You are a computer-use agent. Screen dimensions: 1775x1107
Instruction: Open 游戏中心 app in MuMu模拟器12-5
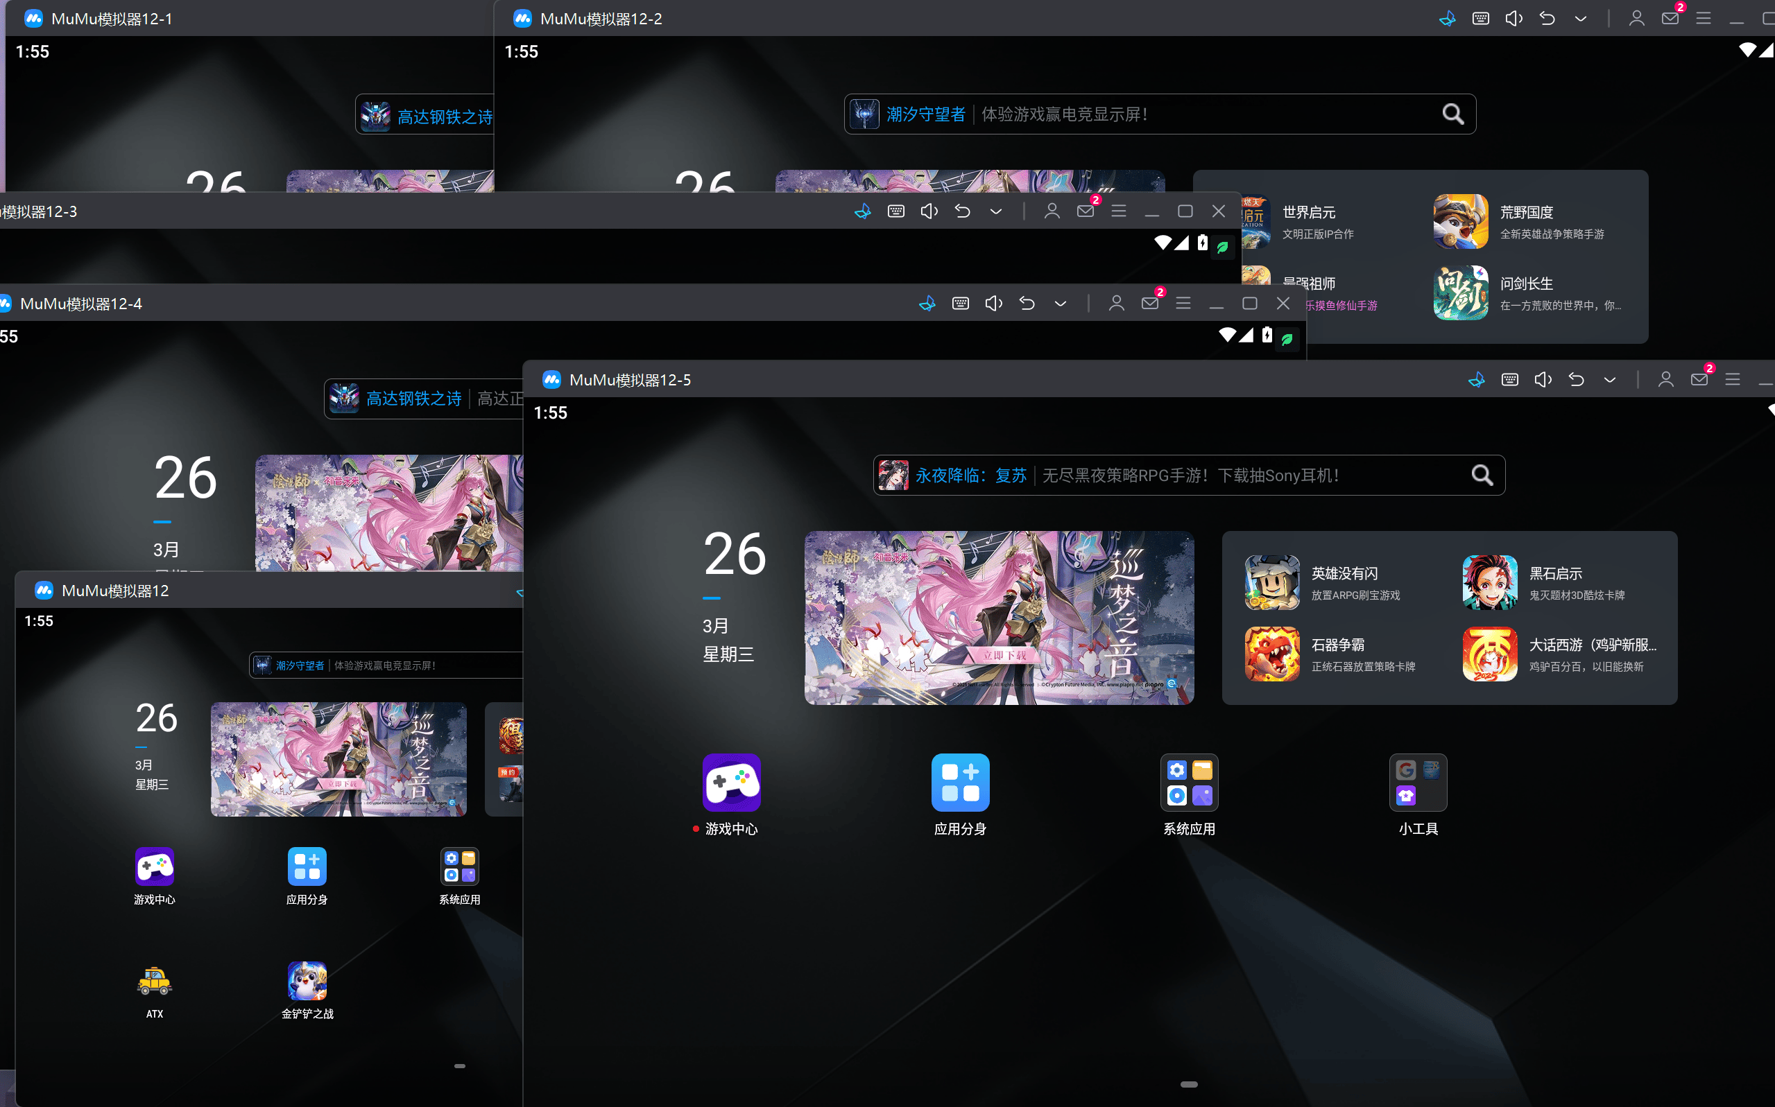(731, 783)
